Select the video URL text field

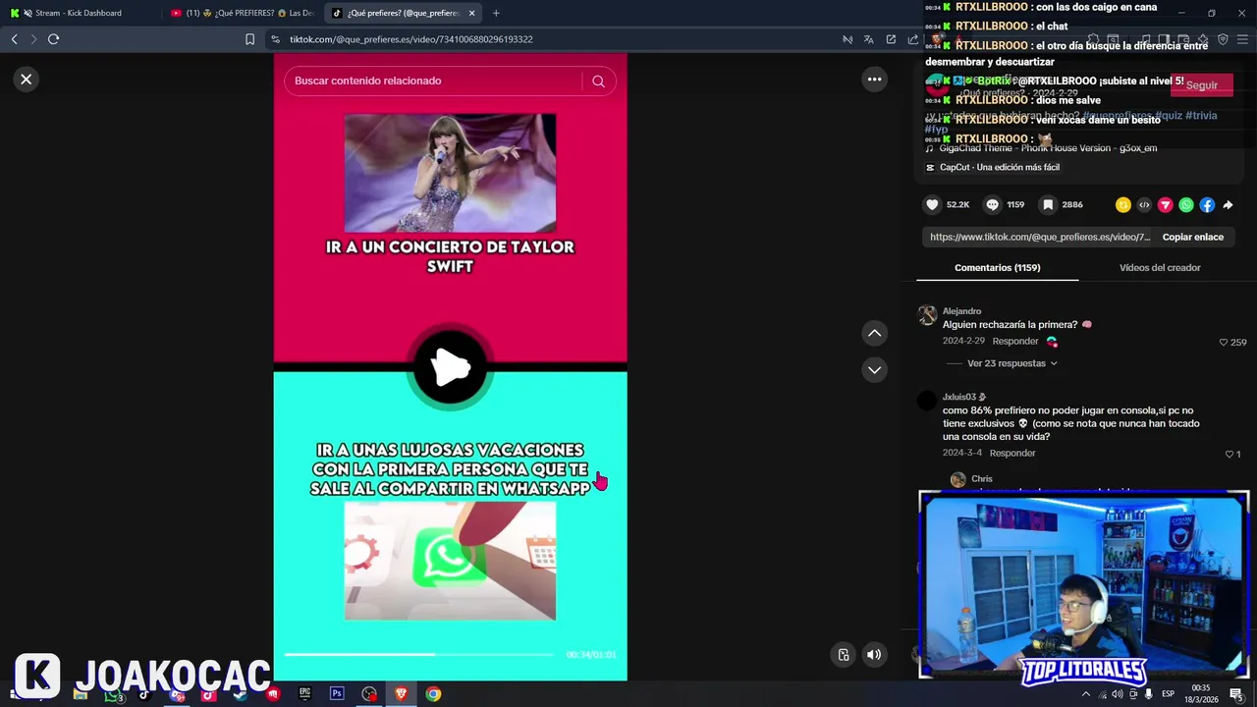[x=1039, y=237]
